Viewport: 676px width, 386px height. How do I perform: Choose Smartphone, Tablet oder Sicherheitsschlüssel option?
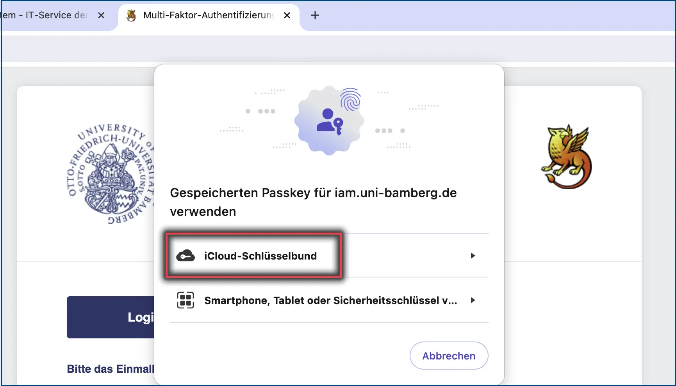329,300
